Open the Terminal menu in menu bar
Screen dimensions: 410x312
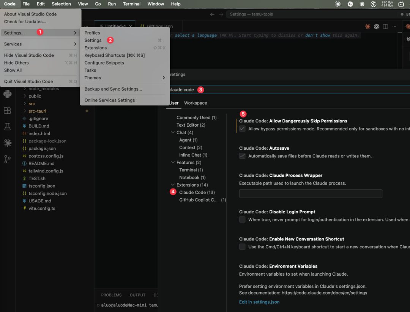[x=131, y=4]
